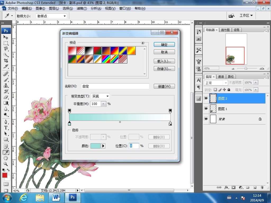Switch to the 路径 tab
Viewport: 271px width, 203px height.
231,77
